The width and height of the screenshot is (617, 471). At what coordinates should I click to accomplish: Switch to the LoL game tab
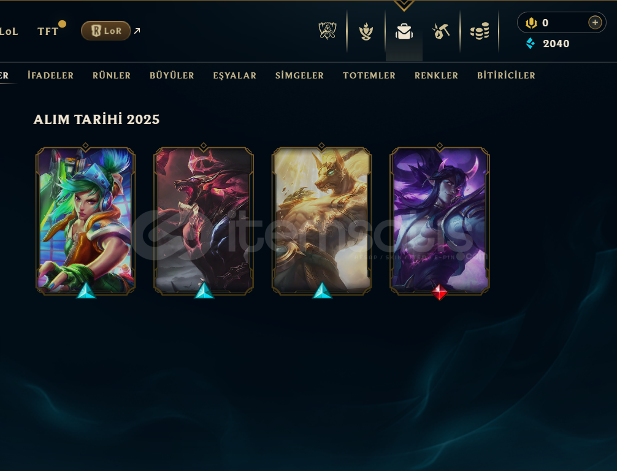9,31
